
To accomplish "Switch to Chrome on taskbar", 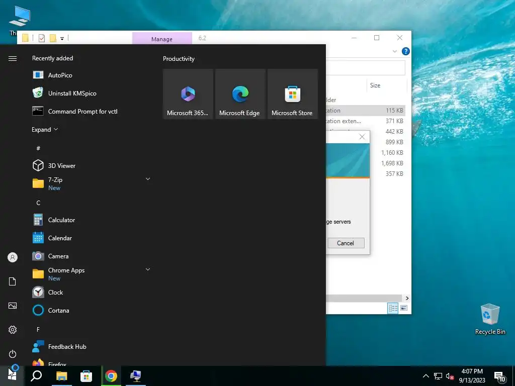I will point(111,376).
